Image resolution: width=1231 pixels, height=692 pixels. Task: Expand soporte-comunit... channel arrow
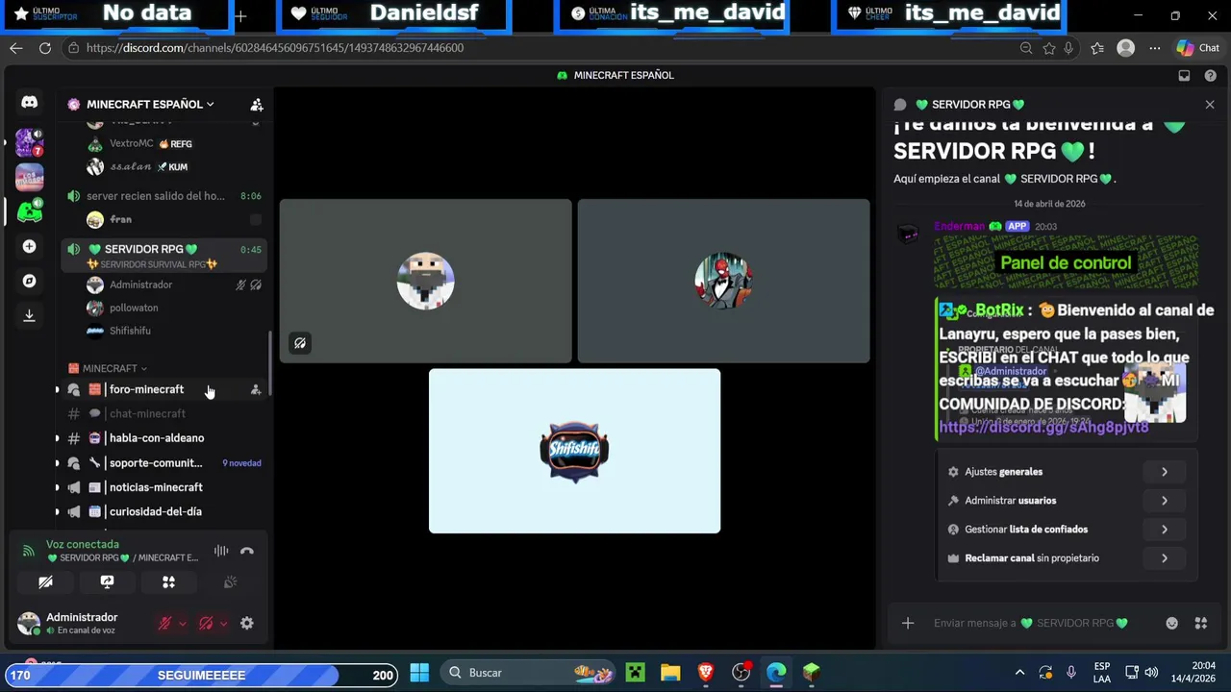pos(57,463)
